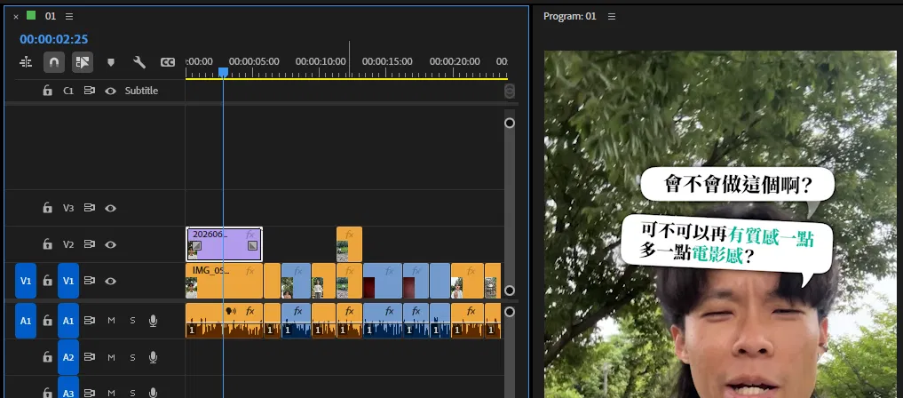Open sequence 01 panel menu
This screenshot has height=398, width=903.
(x=69, y=16)
